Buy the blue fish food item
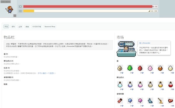Viewport: 175px width, 108px height. (x=150, y=101)
